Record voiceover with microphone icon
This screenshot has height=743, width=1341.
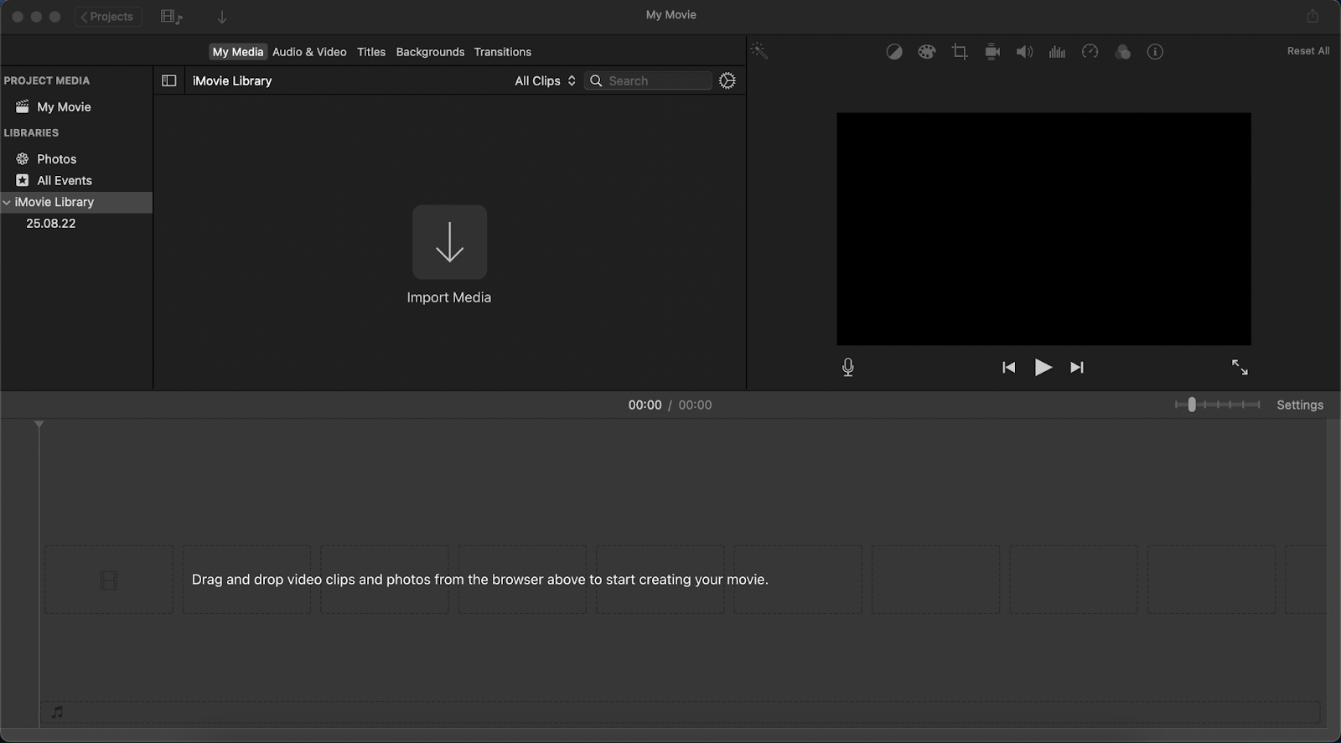pyautogui.click(x=848, y=367)
